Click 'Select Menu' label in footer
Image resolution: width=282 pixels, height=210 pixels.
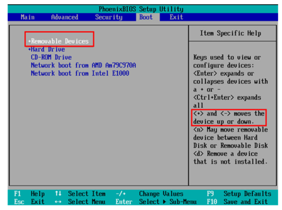[87, 202]
